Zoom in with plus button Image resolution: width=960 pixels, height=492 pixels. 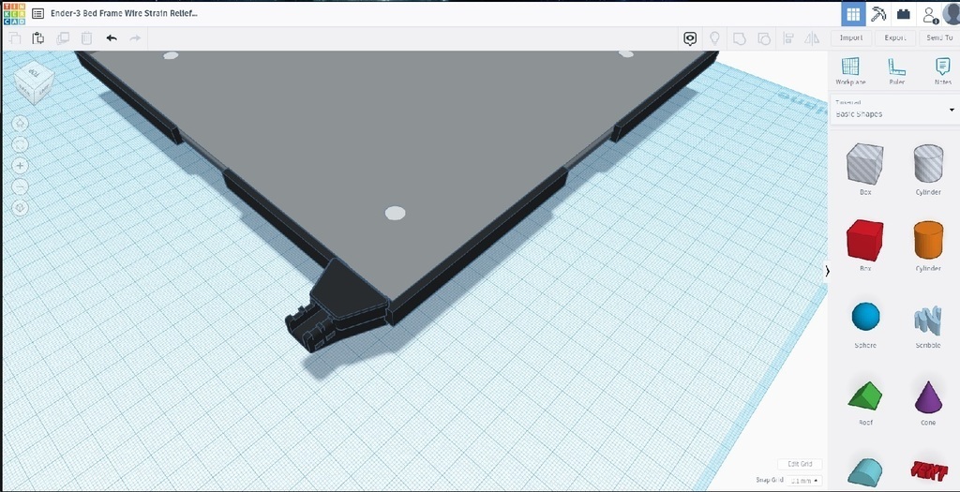tap(21, 166)
